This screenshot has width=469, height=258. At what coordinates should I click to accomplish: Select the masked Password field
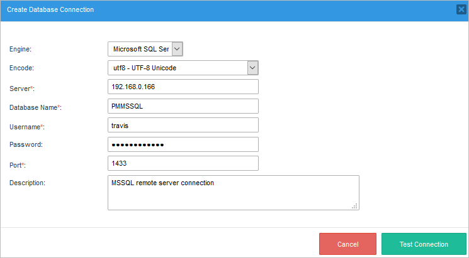click(x=183, y=144)
